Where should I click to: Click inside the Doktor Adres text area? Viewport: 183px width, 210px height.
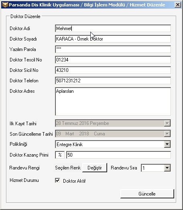(x=113, y=101)
